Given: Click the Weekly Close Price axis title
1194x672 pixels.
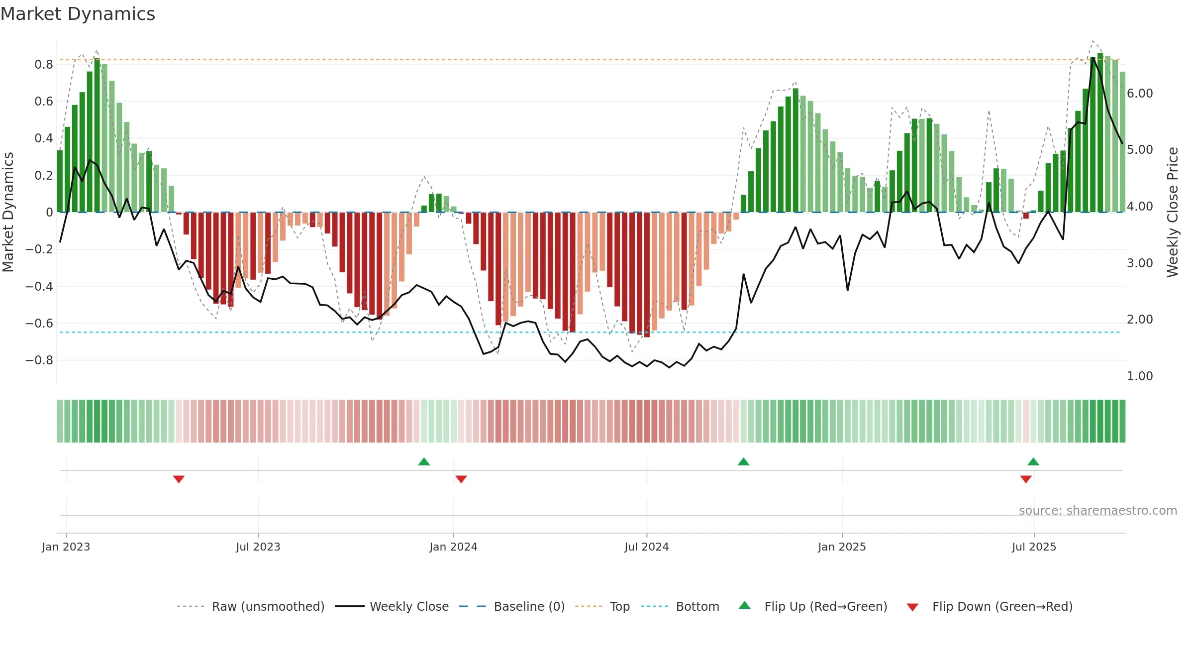Looking at the screenshot, I should coord(1173,212).
